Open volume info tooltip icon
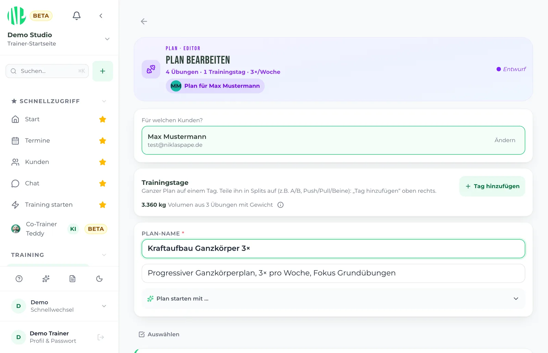 tap(281, 205)
